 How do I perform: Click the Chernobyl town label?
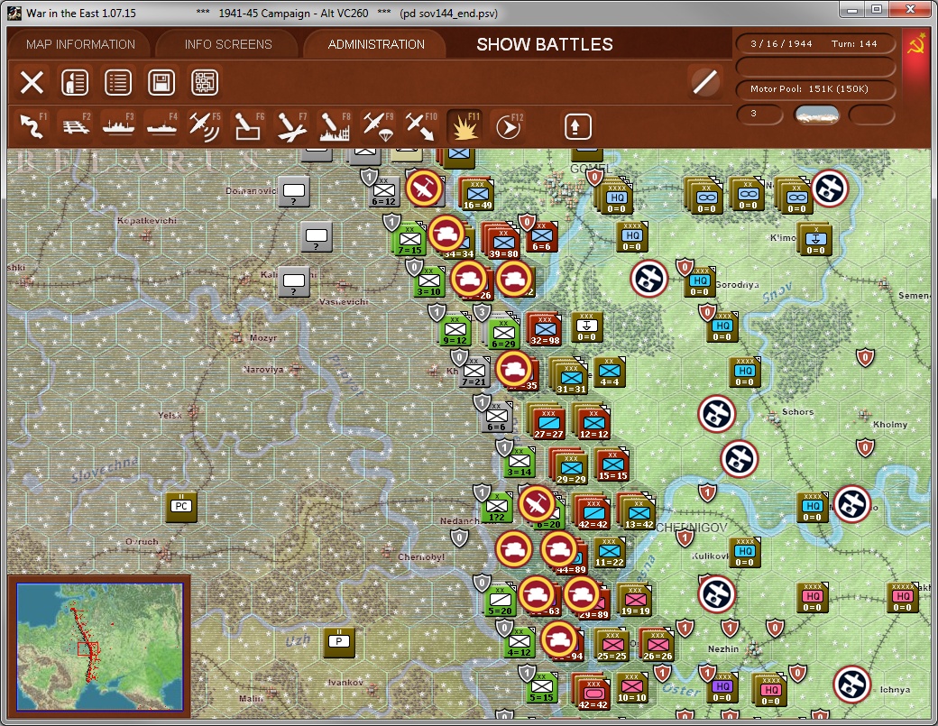pyautogui.click(x=421, y=556)
